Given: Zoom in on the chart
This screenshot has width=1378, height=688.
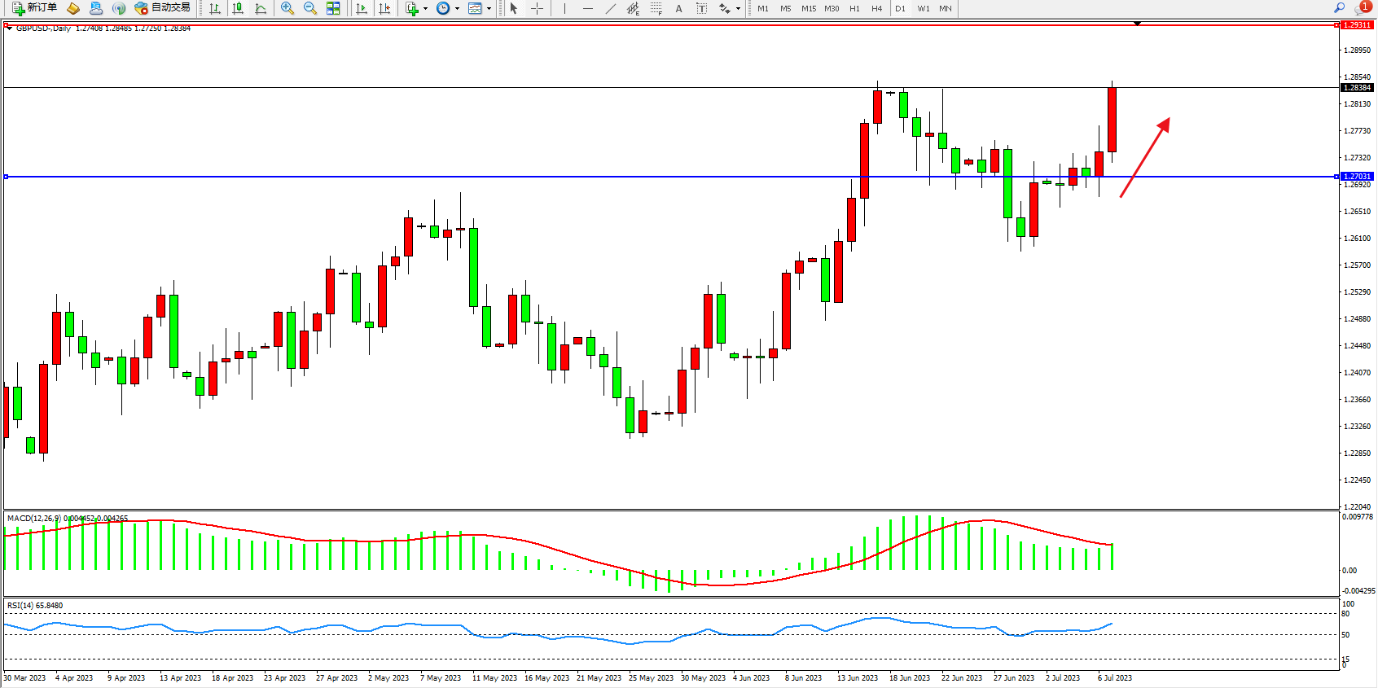Looking at the screenshot, I should (x=287, y=8).
